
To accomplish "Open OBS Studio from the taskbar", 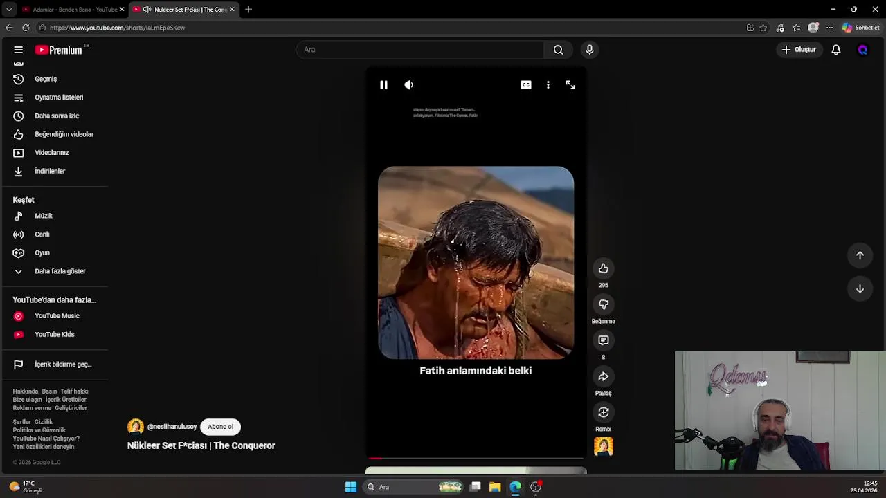I will coord(536,487).
